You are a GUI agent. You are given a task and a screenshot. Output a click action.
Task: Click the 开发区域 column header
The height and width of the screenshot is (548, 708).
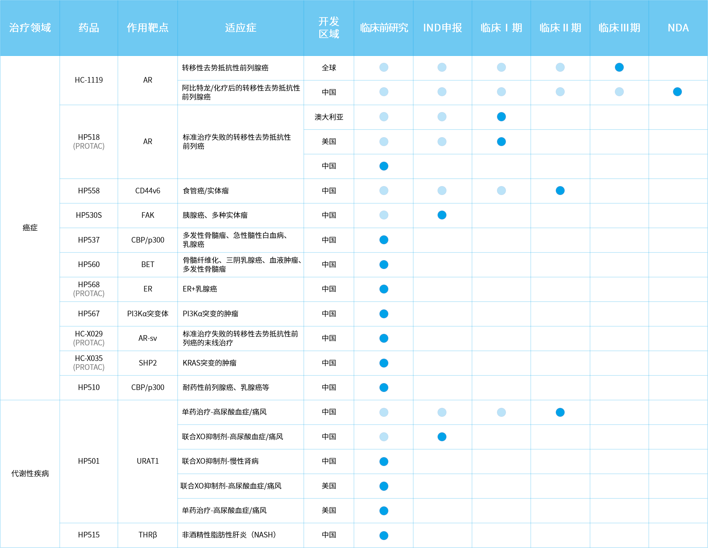[329, 28]
